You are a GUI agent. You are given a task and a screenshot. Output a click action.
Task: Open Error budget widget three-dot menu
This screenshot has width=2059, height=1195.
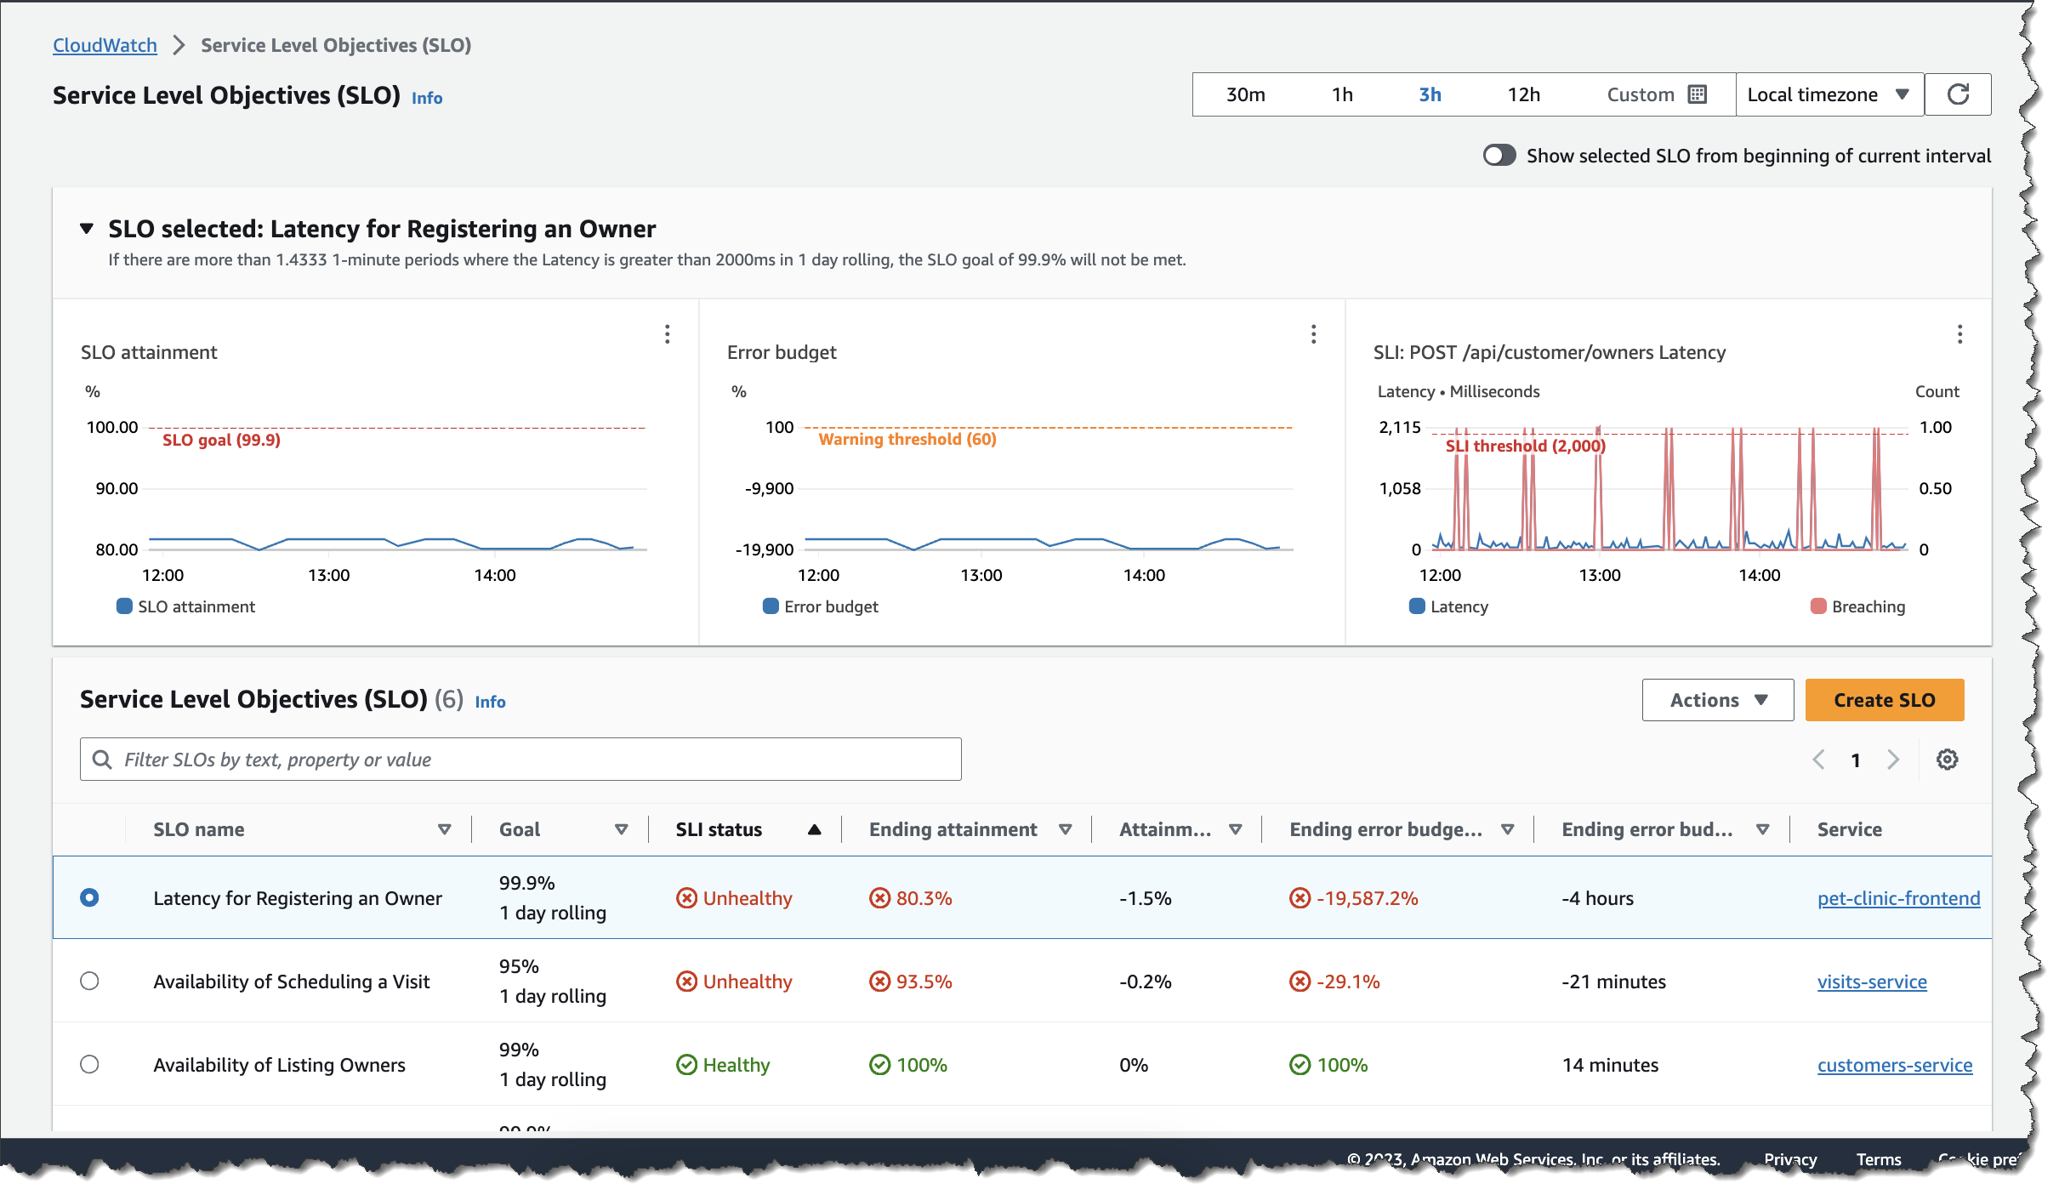(1313, 334)
